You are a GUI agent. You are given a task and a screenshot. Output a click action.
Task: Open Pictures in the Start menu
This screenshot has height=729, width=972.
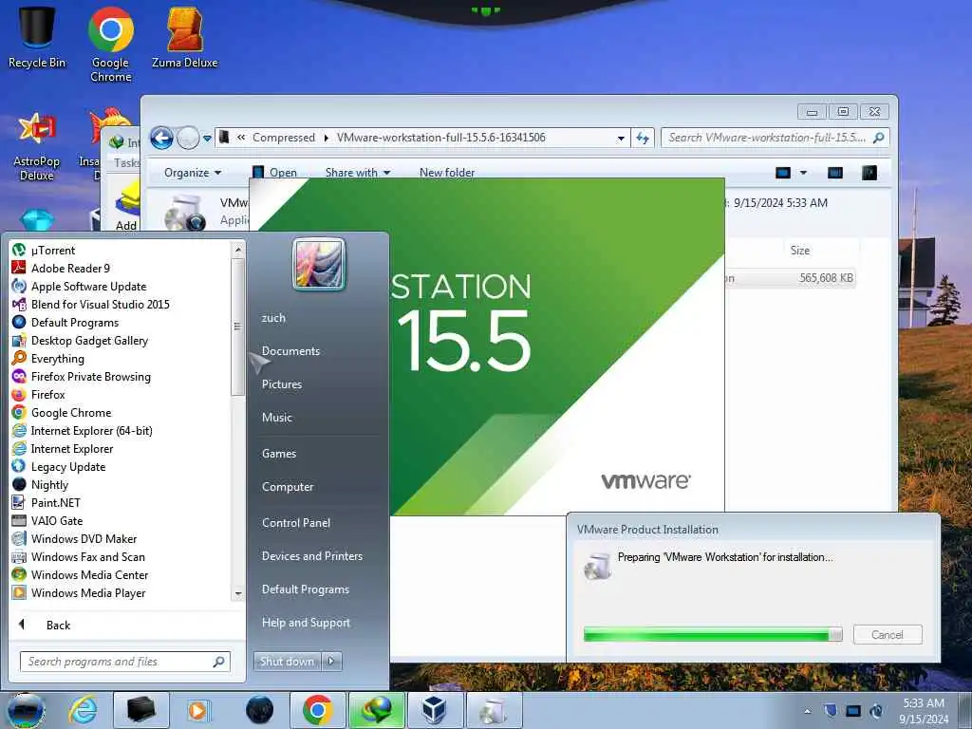point(281,384)
